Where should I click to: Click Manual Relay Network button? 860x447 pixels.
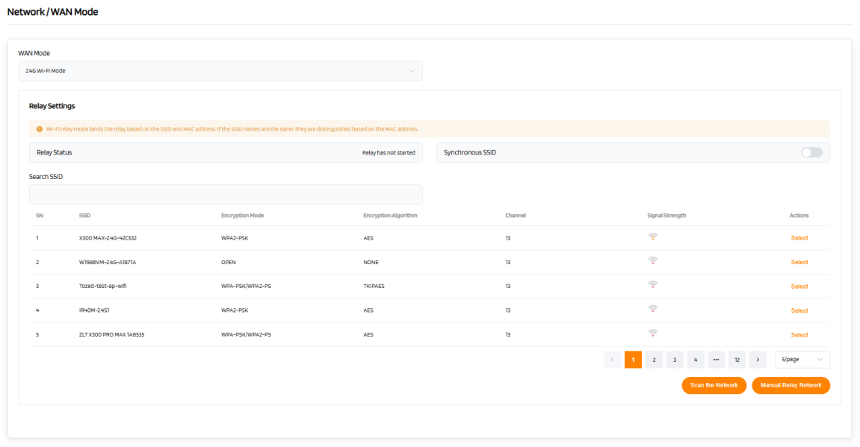[791, 385]
